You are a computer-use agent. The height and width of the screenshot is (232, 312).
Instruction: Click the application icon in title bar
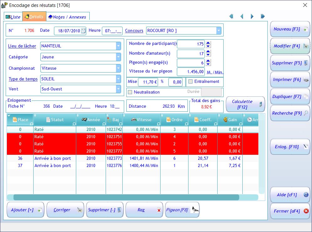point(4,5)
